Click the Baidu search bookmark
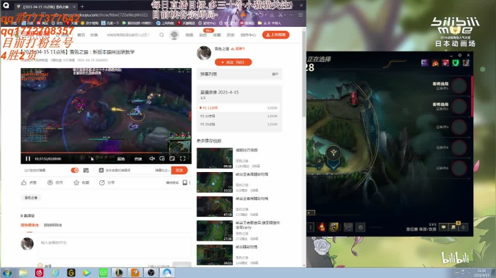 pos(110,23)
